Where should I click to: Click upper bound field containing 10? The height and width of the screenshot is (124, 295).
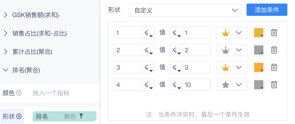click(196, 85)
